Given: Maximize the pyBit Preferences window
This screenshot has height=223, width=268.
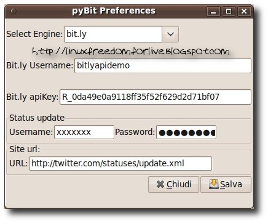Looking at the screenshot, I should (229, 11).
